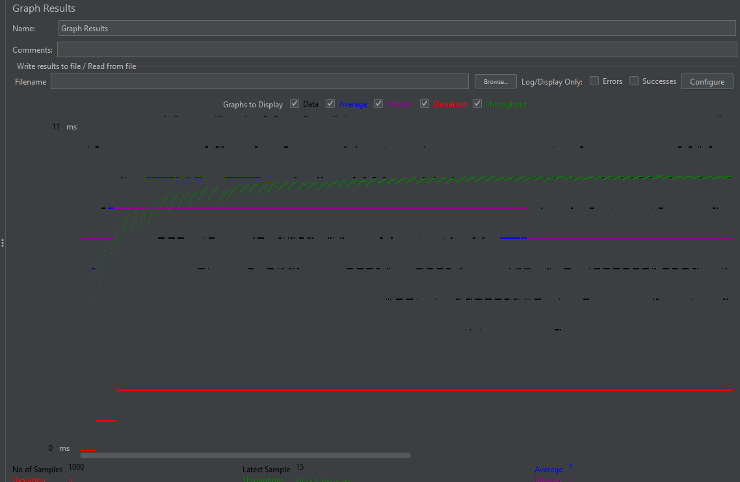Open the Browse... file dialog
740x482 pixels.
point(496,82)
